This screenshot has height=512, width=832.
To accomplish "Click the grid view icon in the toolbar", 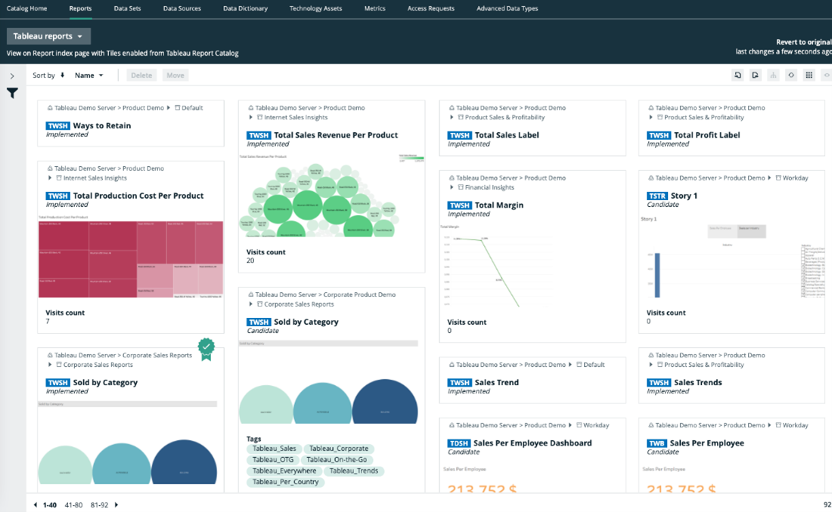I will pyautogui.click(x=809, y=75).
